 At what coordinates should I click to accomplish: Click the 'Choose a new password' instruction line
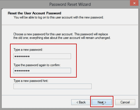[x=61, y=34]
